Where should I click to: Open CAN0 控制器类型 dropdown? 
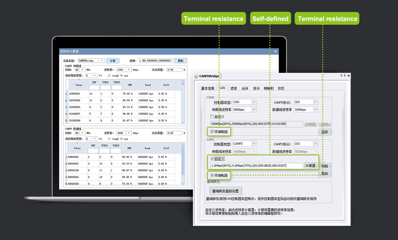point(254,102)
